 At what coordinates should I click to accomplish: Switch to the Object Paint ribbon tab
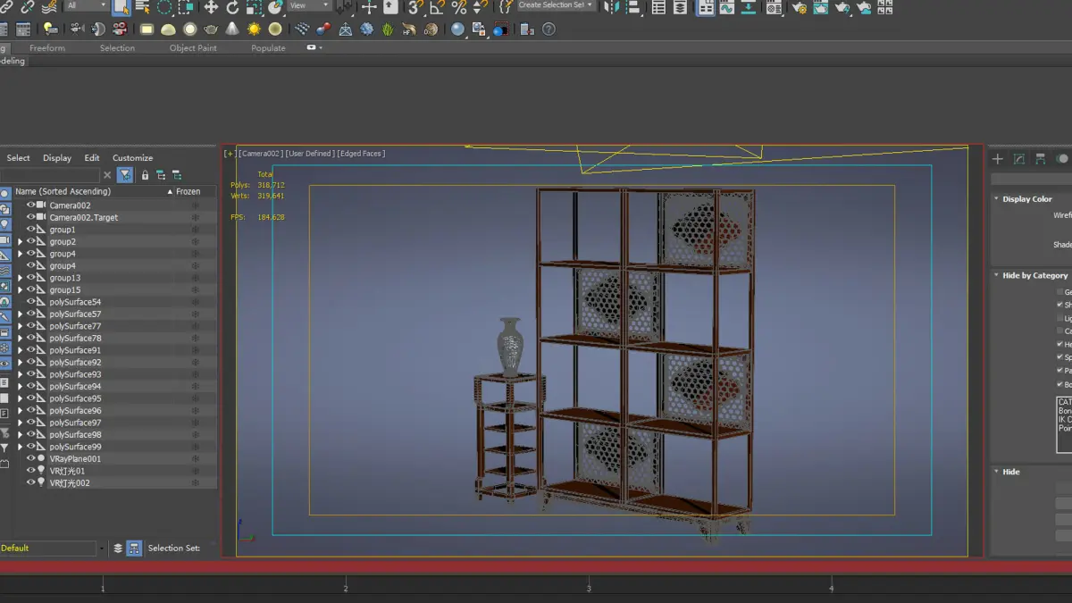click(193, 48)
